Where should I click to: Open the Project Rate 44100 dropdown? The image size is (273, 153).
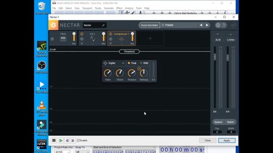pyautogui.click(x=62, y=152)
